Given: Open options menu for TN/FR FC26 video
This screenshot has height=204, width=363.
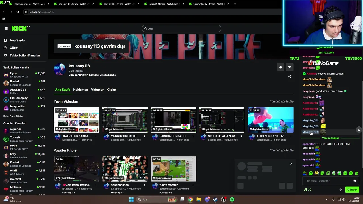Looking at the screenshot, I should coord(96,136).
